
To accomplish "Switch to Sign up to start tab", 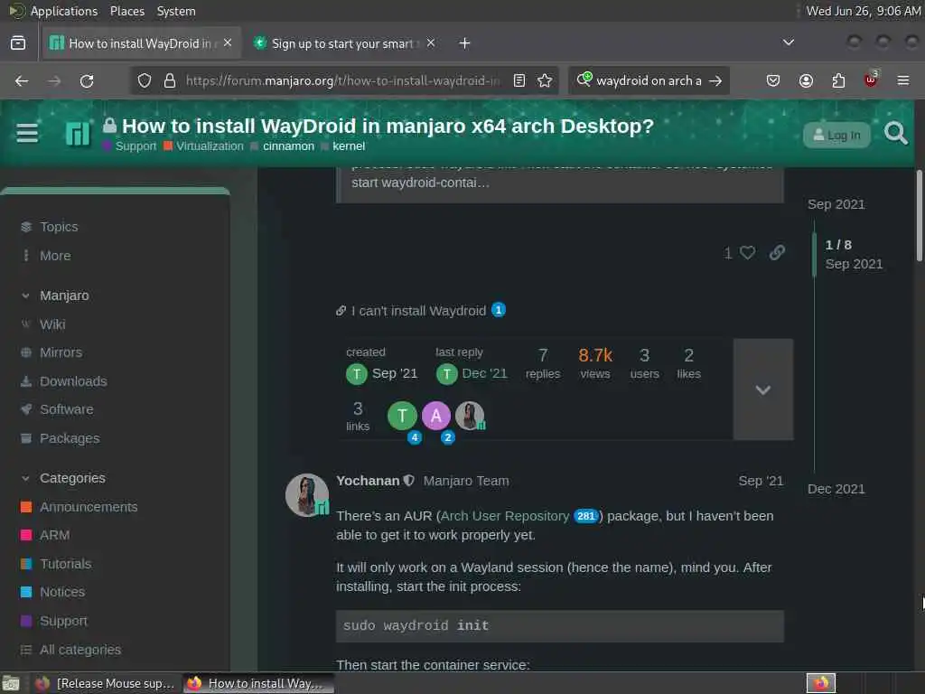I will tap(344, 43).
